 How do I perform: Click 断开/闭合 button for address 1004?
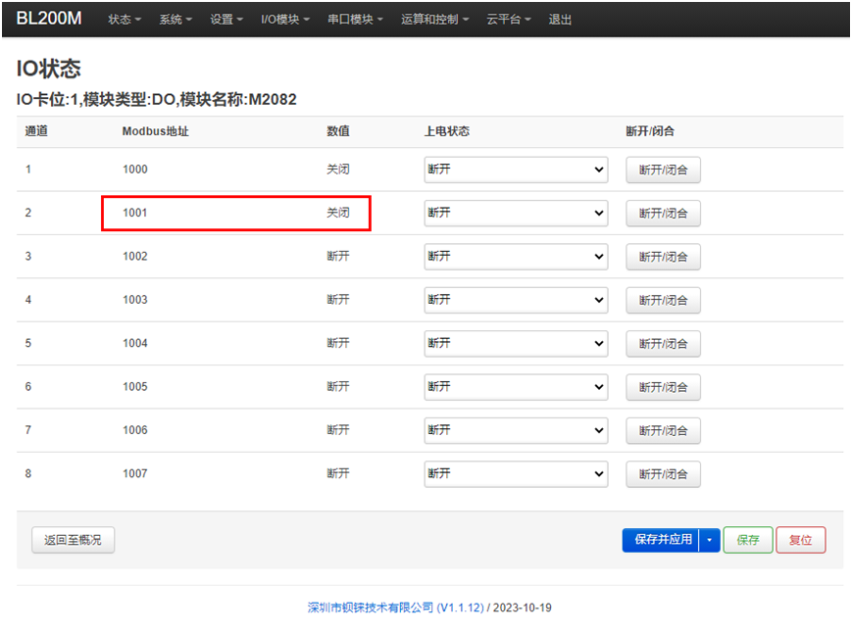coord(663,344)
